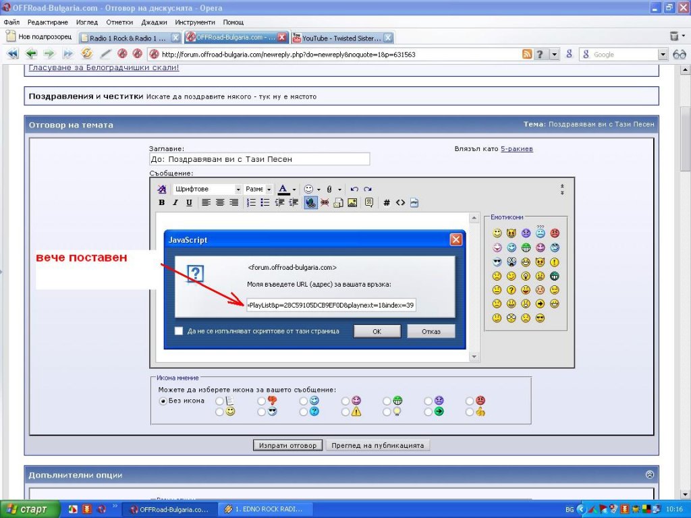691x518 pixels.
Task: Click the remove link icon
Action: click(x=325, y=202)
